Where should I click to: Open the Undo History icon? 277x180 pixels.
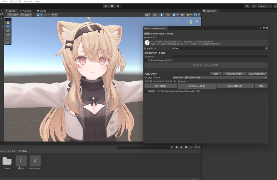coord(247,6)
